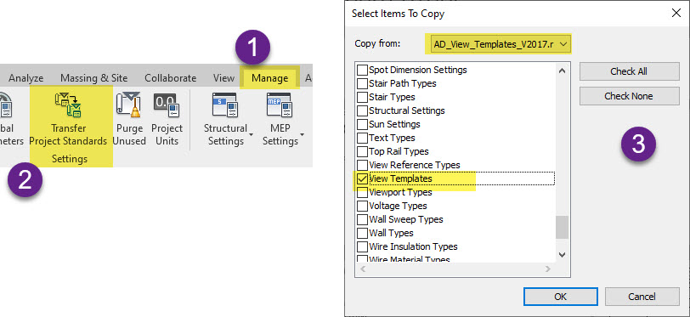Viewport: 690px width, 317px height.
Task: Click the Check None button
Action: click(x=630, y=96)
